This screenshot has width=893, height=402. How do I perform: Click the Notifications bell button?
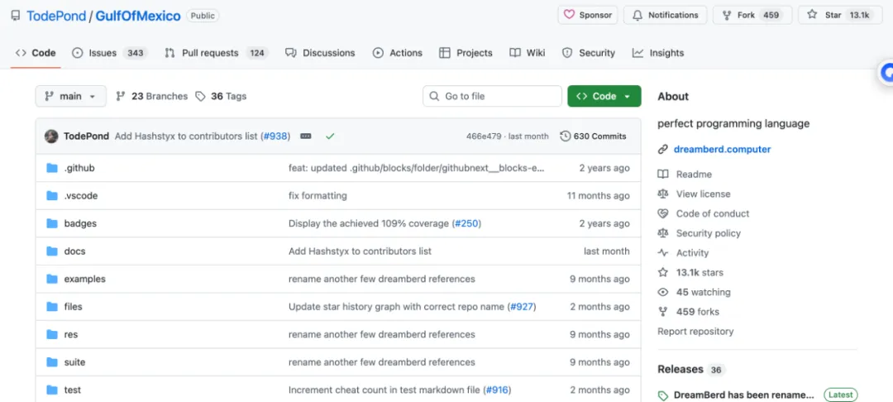pyautogui.click(x=666, y=15)
